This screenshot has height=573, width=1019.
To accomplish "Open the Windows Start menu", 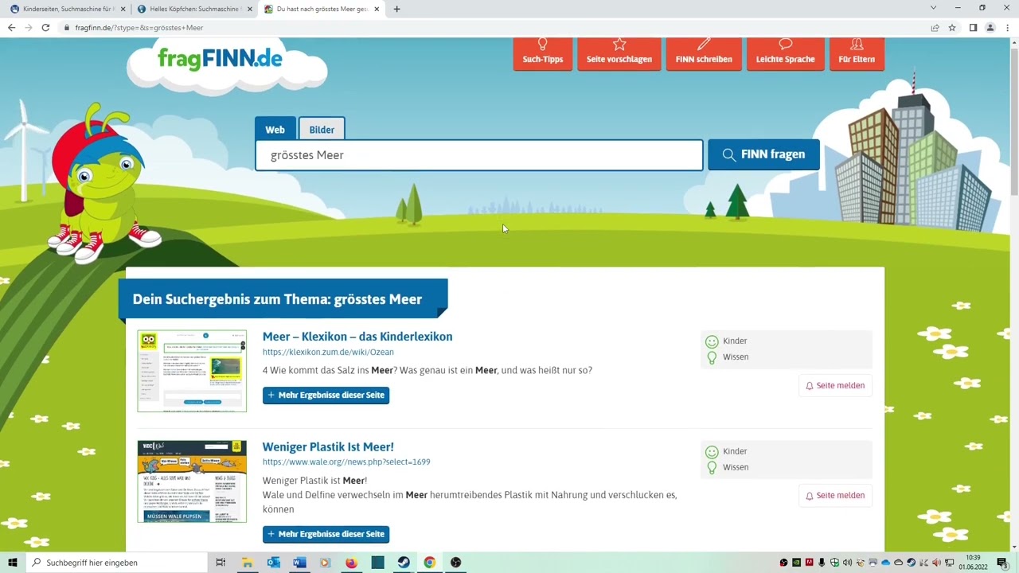I will tap(13, 563).
